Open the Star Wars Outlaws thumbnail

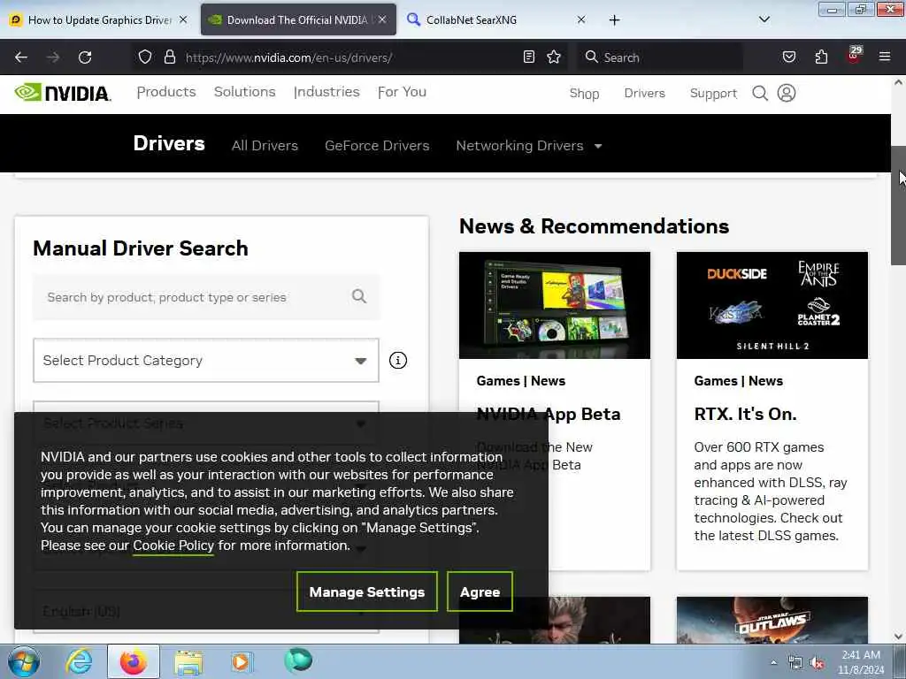772,620
